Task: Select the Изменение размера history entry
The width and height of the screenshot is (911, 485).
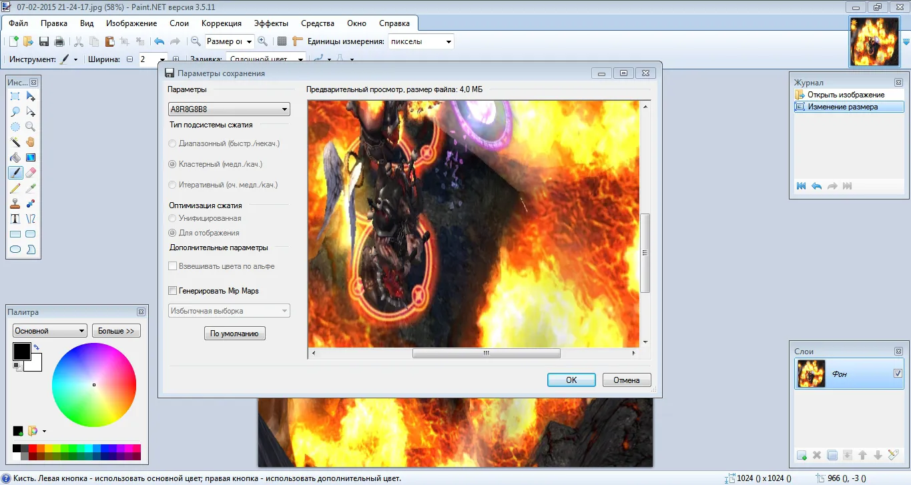Action: click(x=848, y=107)
